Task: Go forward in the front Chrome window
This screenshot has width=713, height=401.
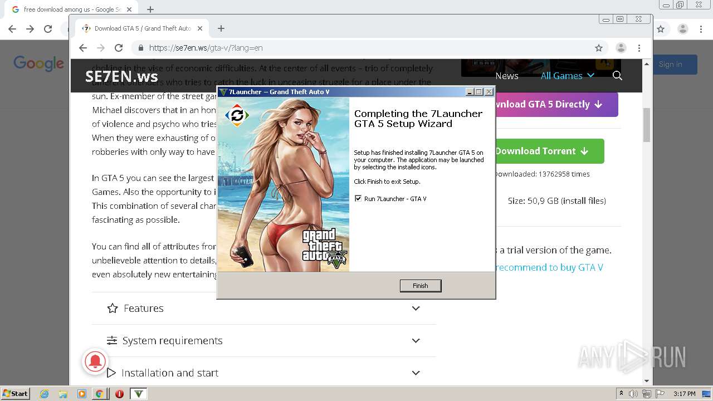Action: tap(101, 48)
